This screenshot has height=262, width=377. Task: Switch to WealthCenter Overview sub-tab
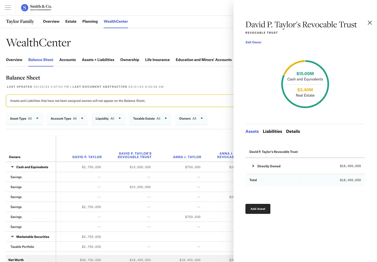pyautogui.click(x=14, y=60)
